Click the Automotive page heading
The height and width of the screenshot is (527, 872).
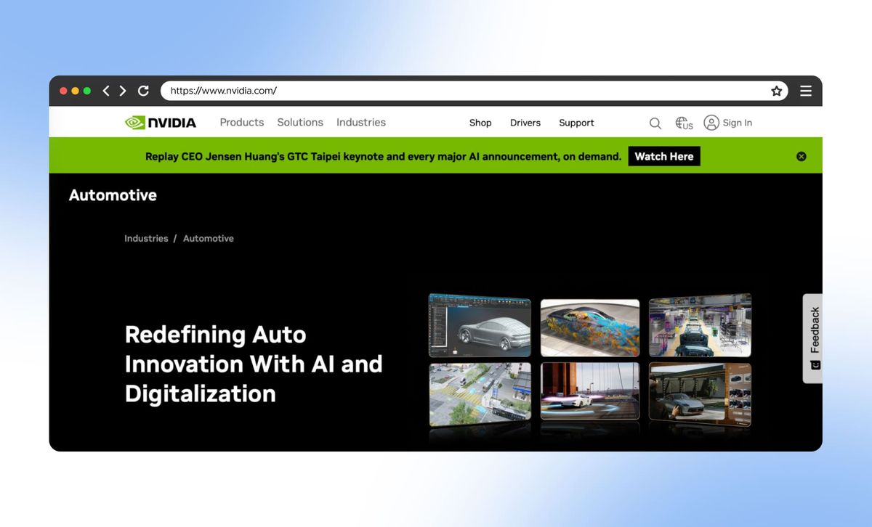point(113,195)
